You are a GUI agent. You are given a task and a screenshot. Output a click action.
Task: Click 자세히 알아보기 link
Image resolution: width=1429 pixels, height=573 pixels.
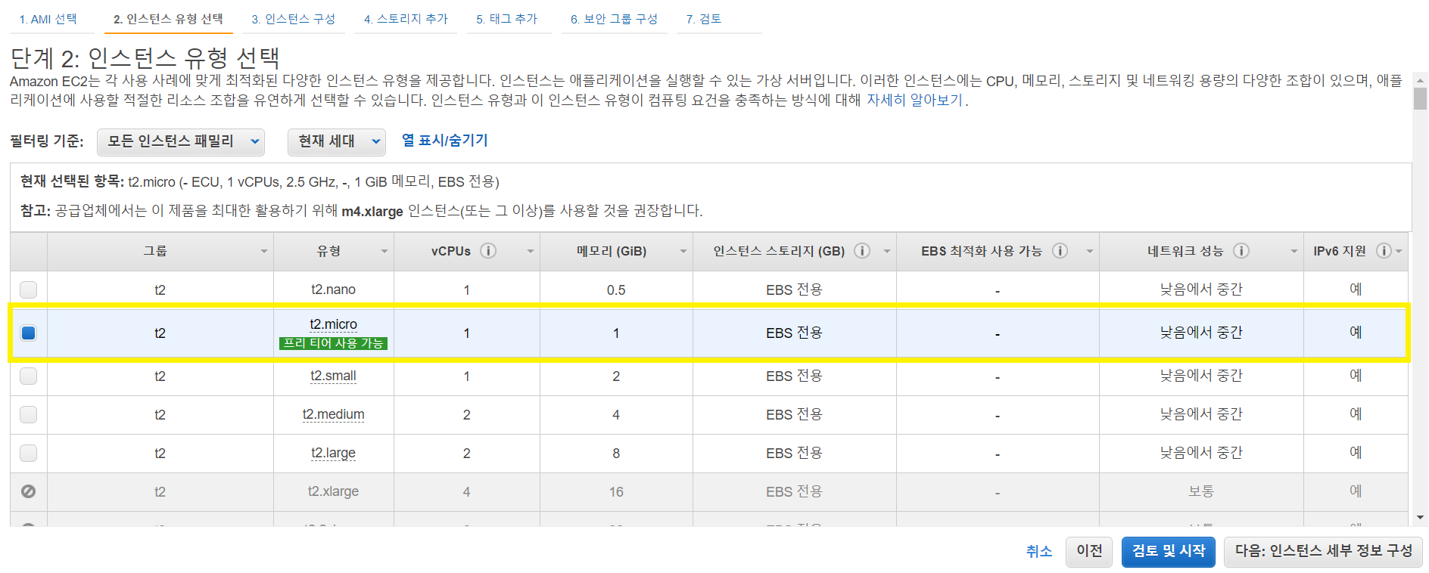pyautogui.click(x=914, y=100)
